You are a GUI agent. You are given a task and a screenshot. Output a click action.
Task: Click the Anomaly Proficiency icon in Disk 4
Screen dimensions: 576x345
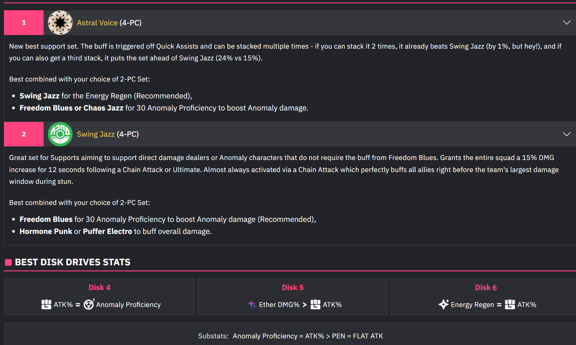[x=89, y=305]
